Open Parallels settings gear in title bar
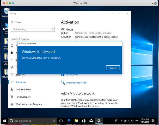This screenshot has width=159, height=125. click(155, 3)
